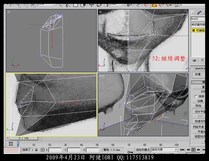Open 修改器列表 modifier list dropdown

[198, 25]
